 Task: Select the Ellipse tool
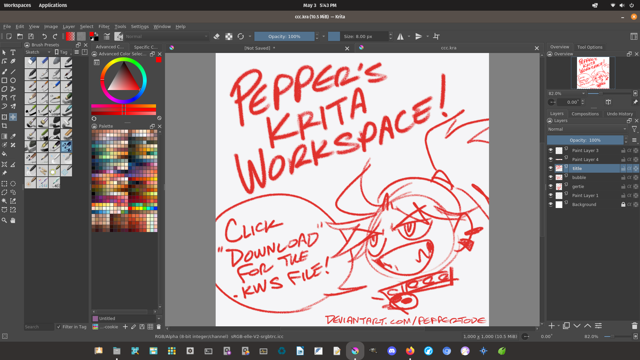(13, 80)
